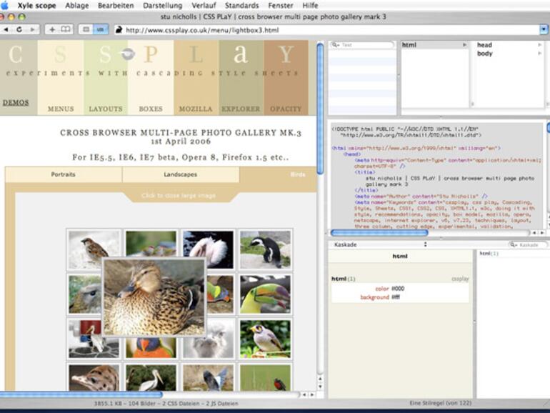Image resolution: width=550 pixels, height=413 pixels.
Task: Toggle the highlighted second view mode button
Action: click(x=101, y=29)
